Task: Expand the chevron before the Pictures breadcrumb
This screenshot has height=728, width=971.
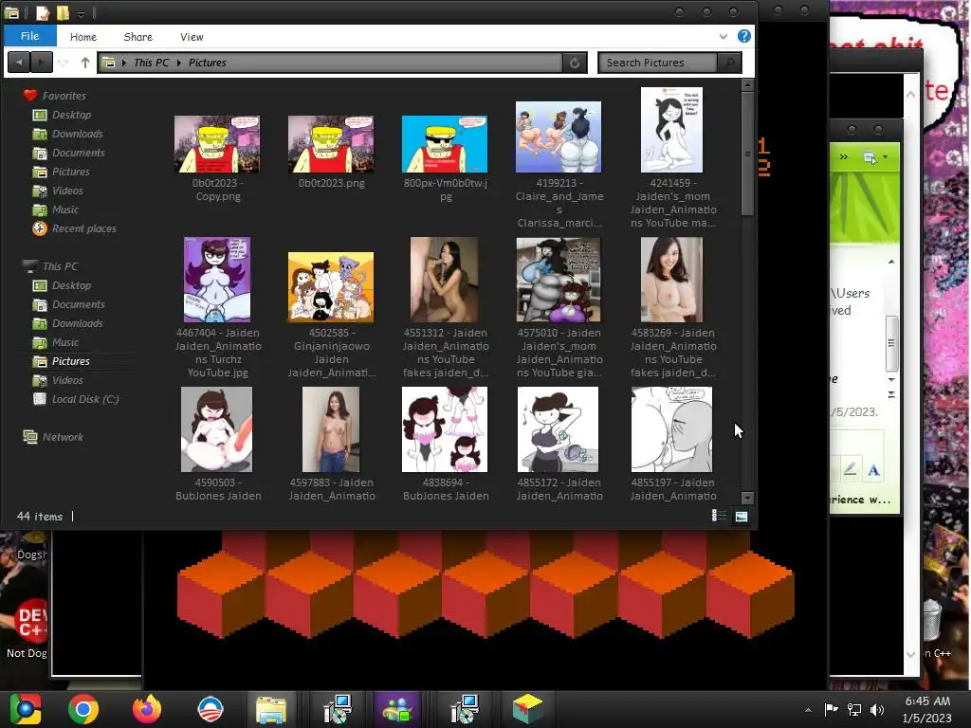Action: 179,63
